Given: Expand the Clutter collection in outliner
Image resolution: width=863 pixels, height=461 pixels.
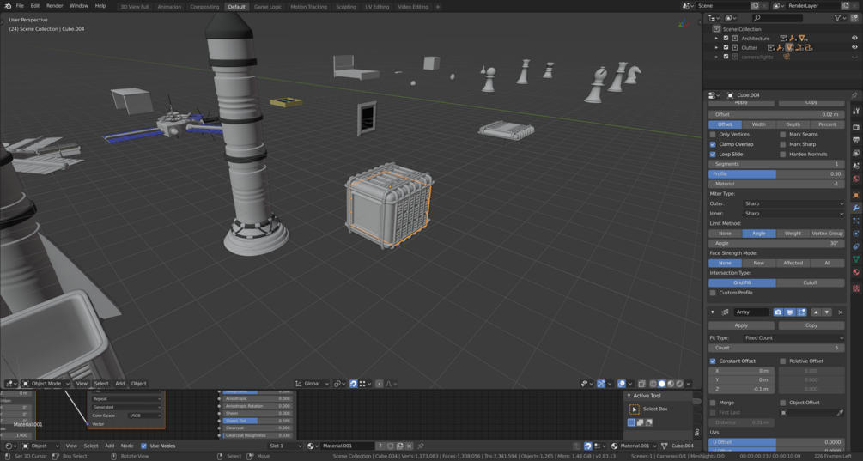Looking at the screenshot, I should coord(716,48).
